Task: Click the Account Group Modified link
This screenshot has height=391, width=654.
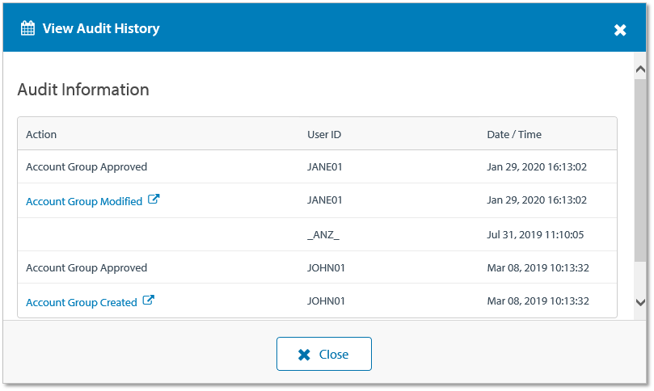Action: tap(84, 201)
